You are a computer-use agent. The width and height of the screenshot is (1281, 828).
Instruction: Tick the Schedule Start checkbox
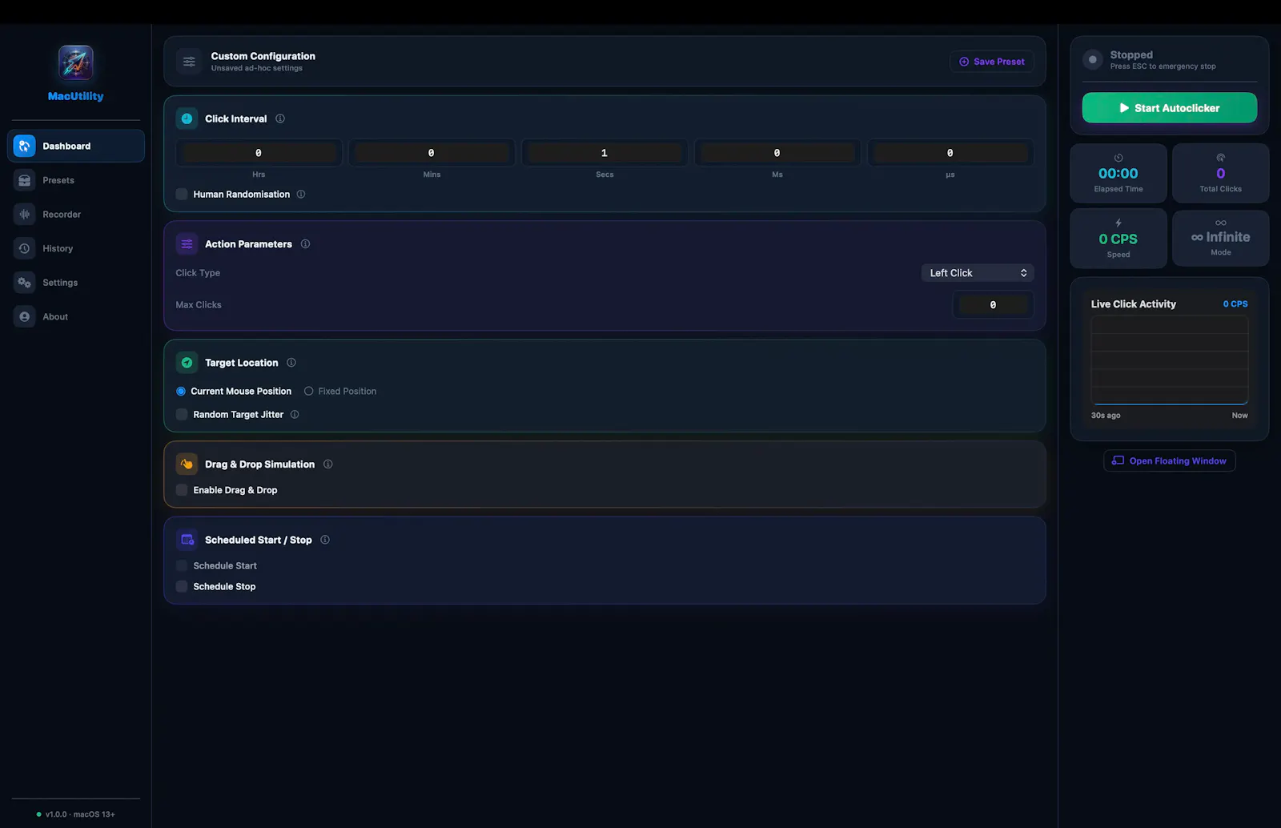click(x=182, y=565)
